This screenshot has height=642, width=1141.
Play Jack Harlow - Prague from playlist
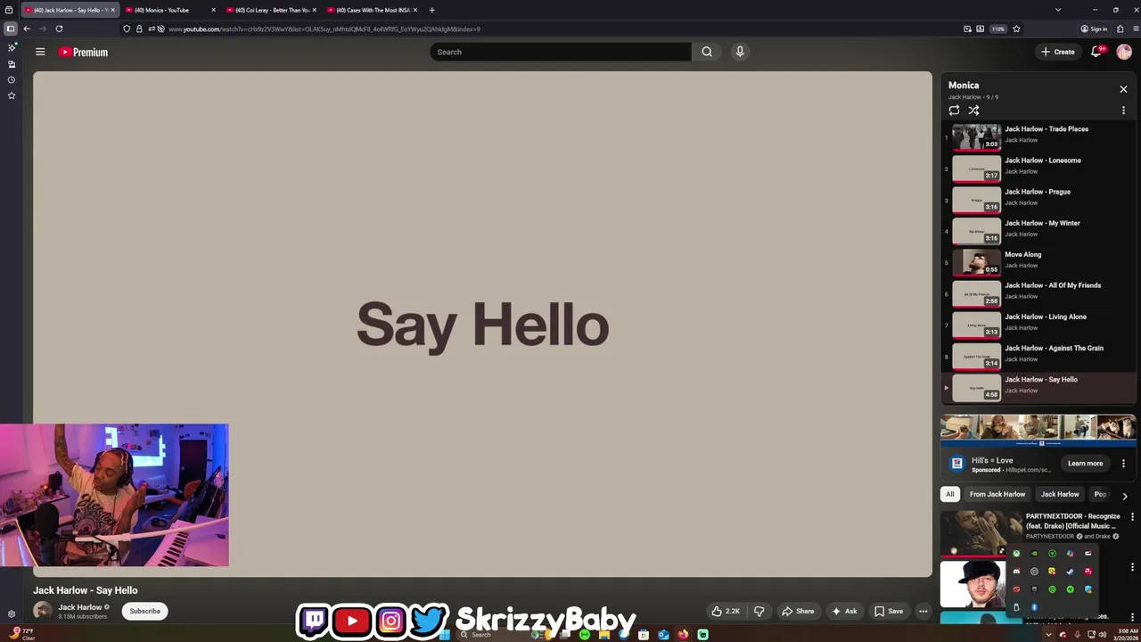(x=1038, y=198)
